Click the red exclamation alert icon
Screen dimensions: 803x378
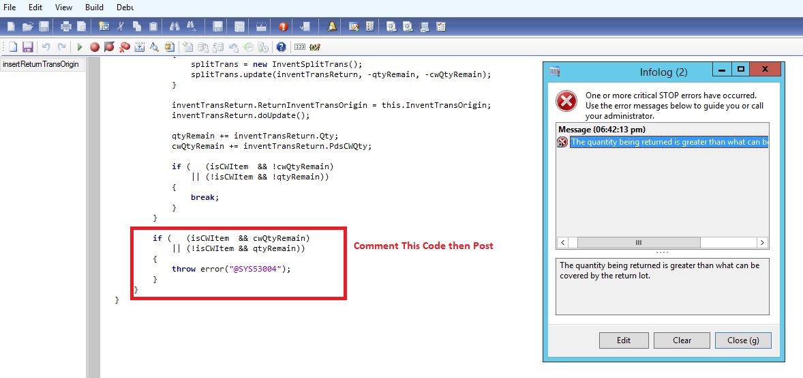pos(283,26)
